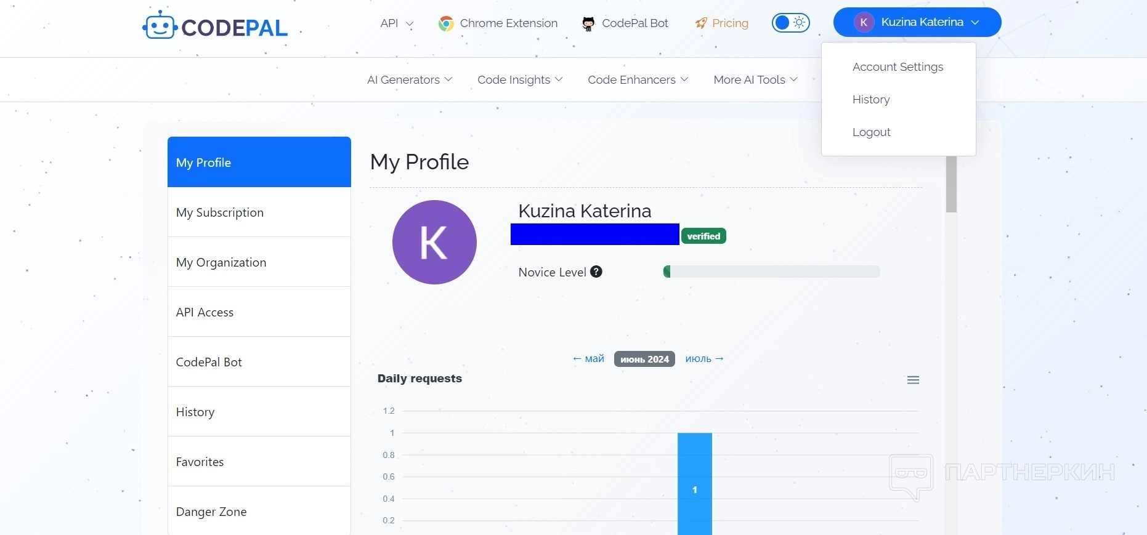The height and width of the screenshot is (535, 1147).
Task: Click the июнь 2024 current month badge
Action: click(644, 359)
